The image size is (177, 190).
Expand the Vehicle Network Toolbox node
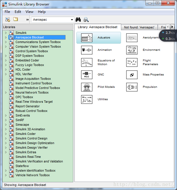tap(6, 175)
